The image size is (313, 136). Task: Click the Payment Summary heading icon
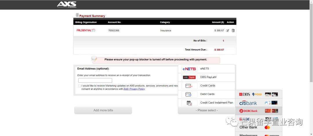click(77, 15)
